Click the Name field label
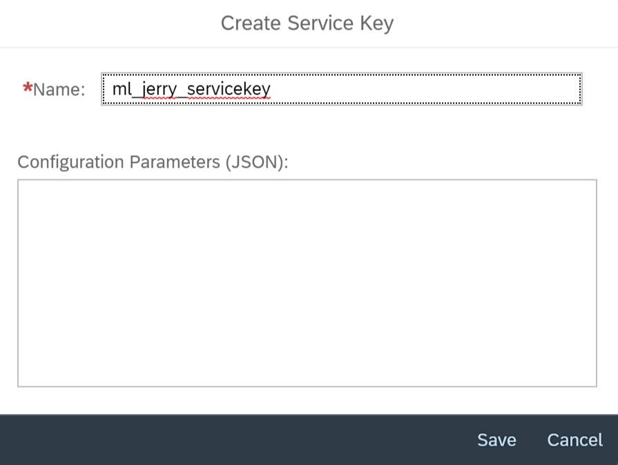Viewport: 618px width, 465px height. (x=59, y=90)
